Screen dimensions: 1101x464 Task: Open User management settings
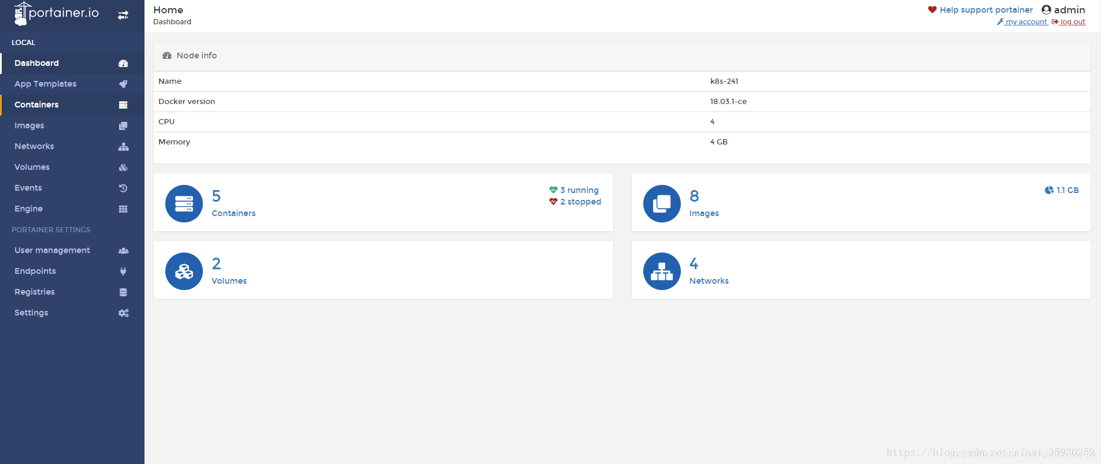72,250
